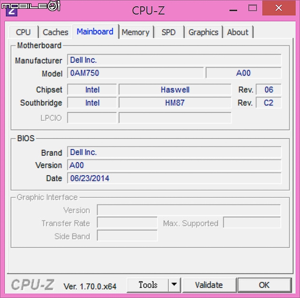The image size is (300, 298).
Task: Confirm with the OK button
Action: [264, 285]
